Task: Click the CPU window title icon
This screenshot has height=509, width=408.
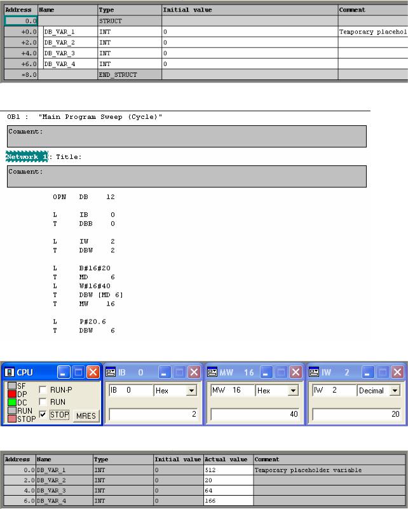Action: 10,372
